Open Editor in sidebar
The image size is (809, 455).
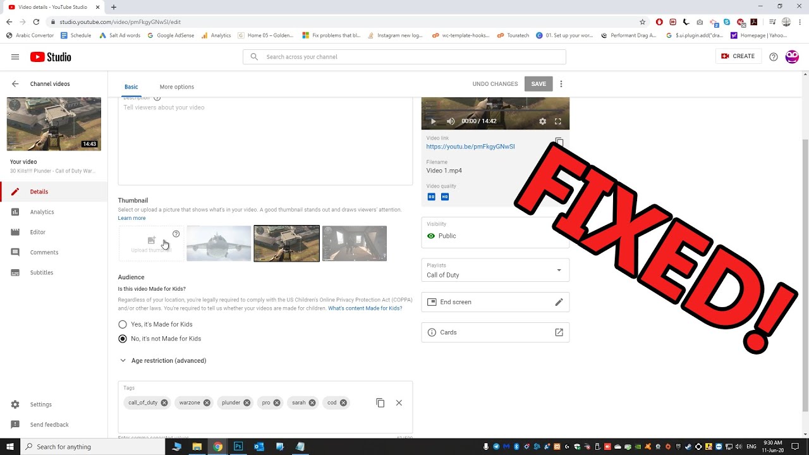54,232
